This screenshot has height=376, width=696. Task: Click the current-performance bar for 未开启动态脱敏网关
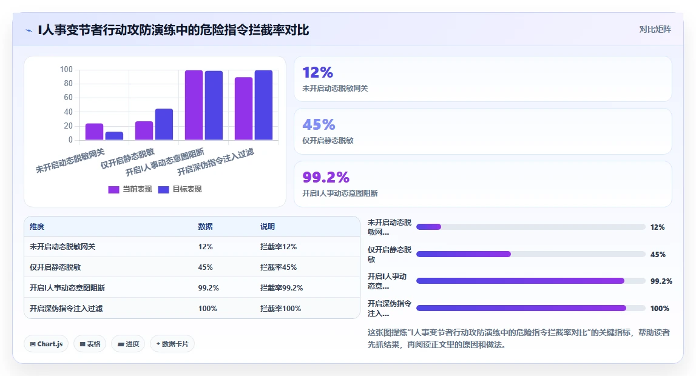click(x=94, y=132)
